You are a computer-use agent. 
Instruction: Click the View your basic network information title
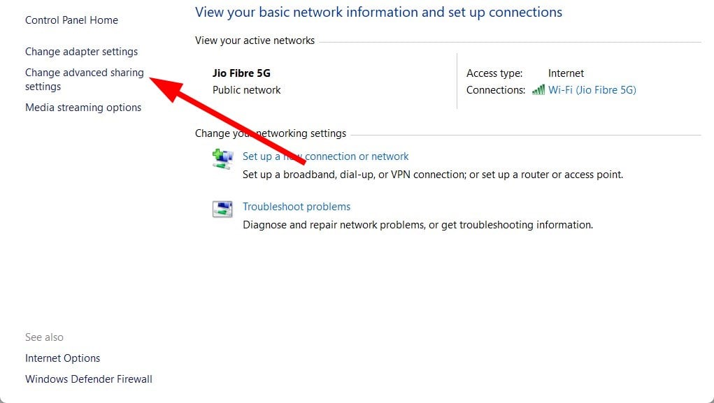pyautogui.click(x=378, y=12)
